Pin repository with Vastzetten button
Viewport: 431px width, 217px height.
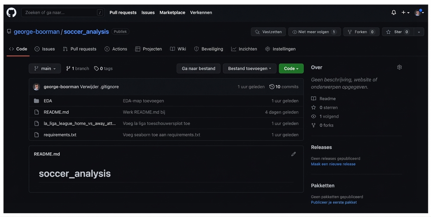pyautogui.click(x=268, y=32)
